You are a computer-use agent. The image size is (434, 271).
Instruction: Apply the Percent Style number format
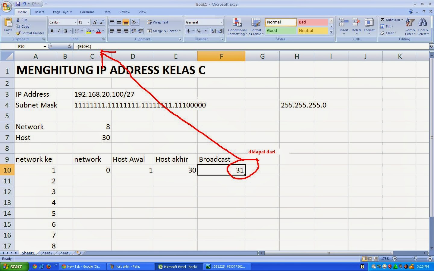coord(198,31)
